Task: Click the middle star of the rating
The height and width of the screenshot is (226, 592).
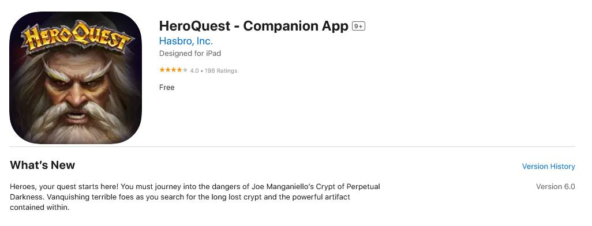Action: pos(173,70)
